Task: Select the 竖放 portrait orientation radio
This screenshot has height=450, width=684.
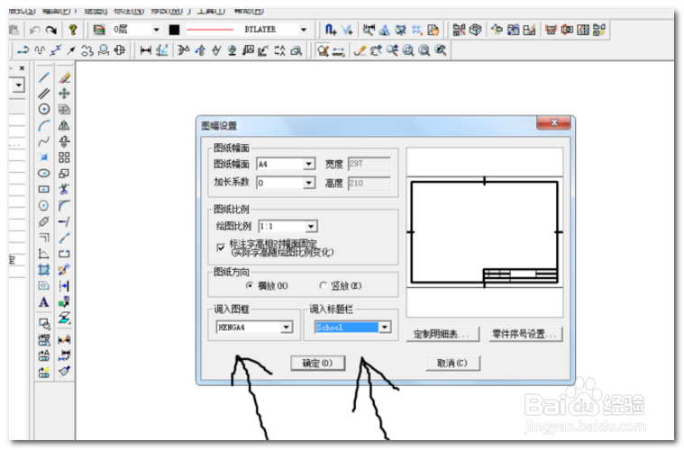Action: (323, 285)
